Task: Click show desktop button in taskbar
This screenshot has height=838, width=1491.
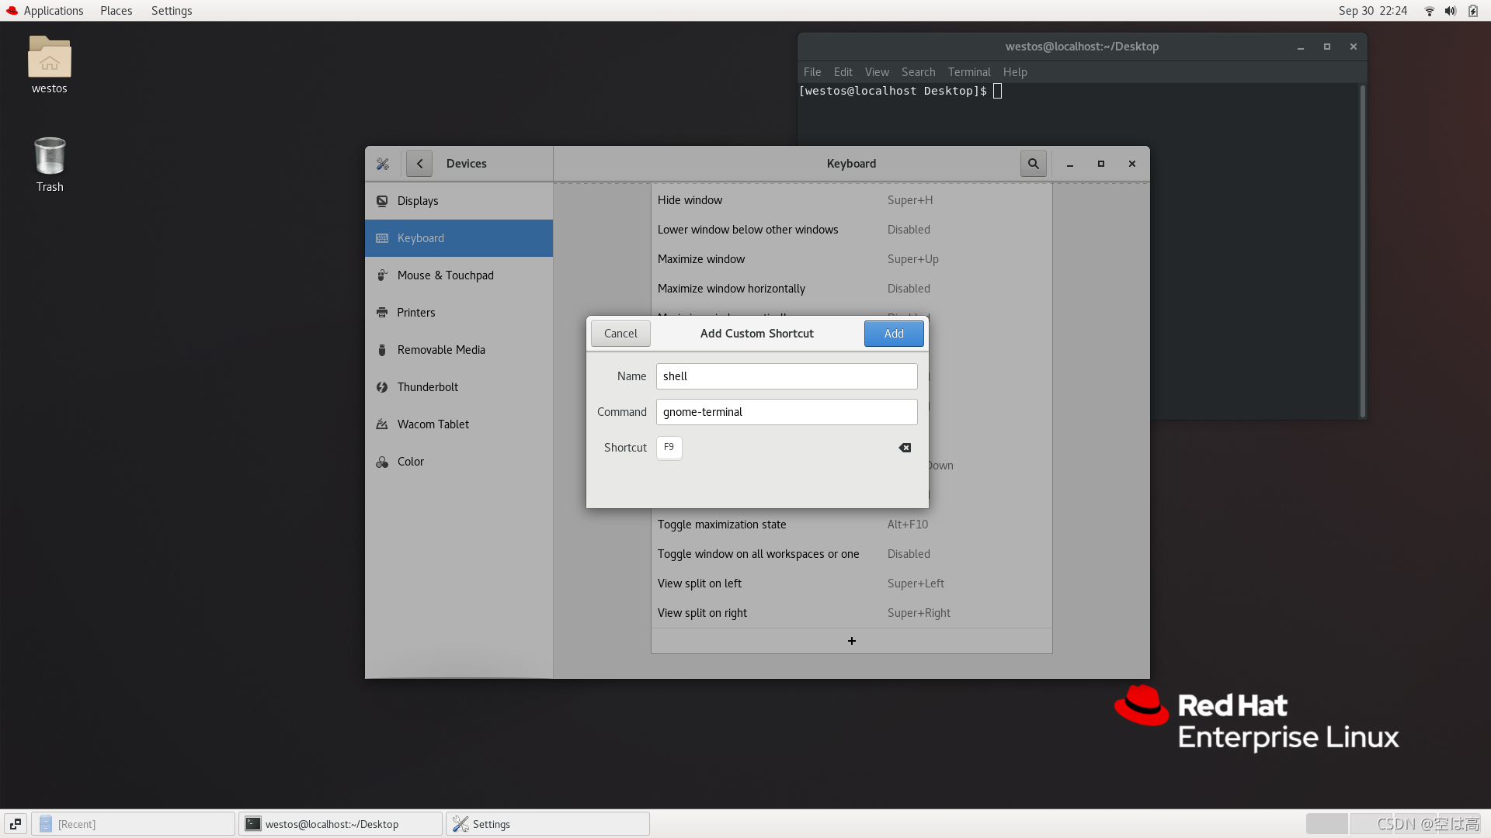Action: tap(16, 824)
